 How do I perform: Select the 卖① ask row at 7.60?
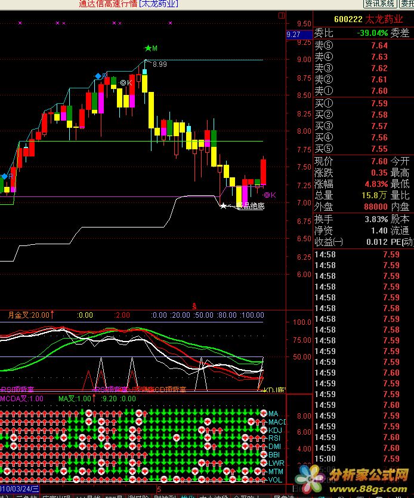point(363,91)
